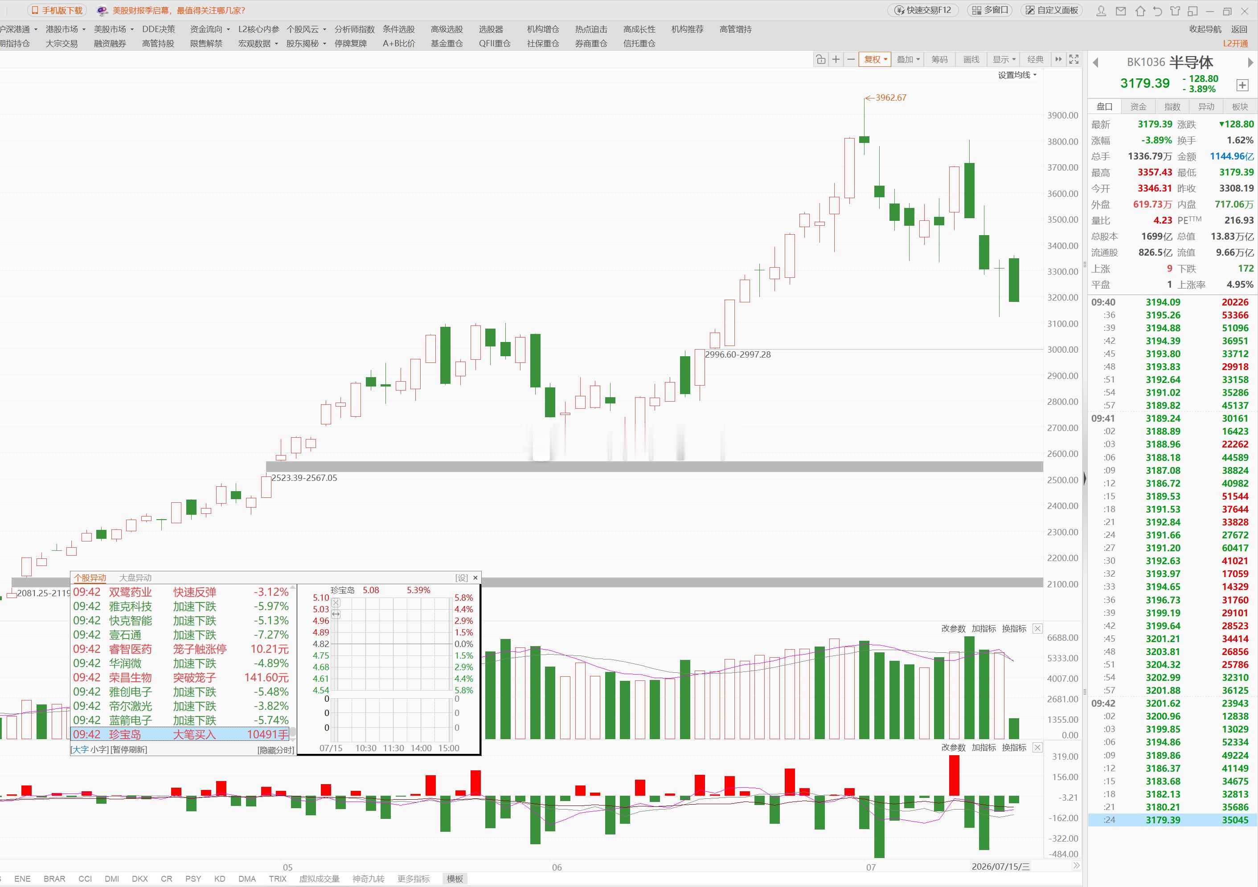Click the undo back arrow icon
The height and width of the screenshot is (887, 1258).
click(x=1157, y=11)
